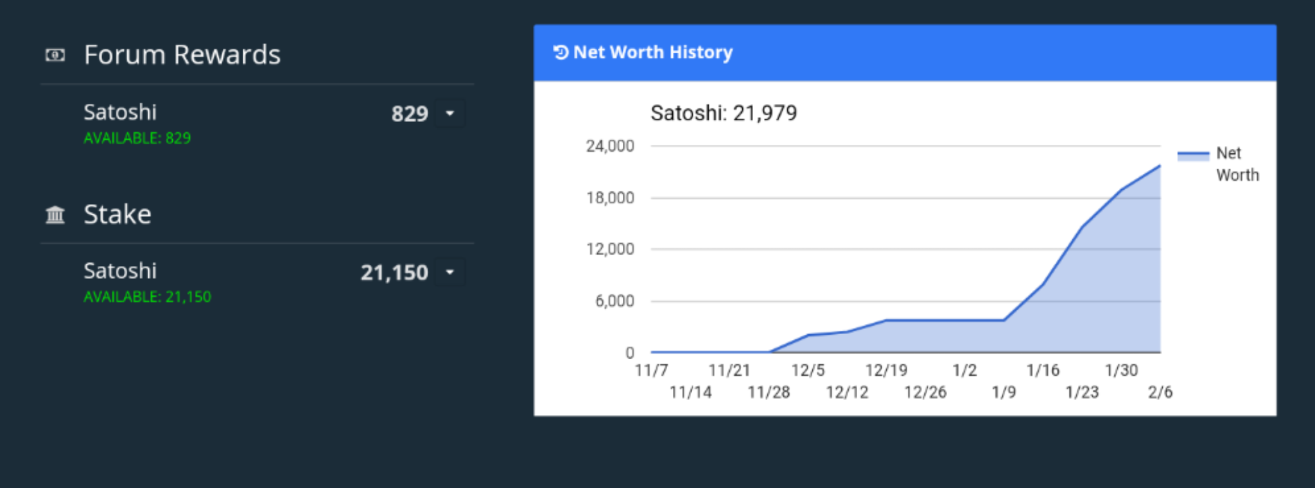The height and width of the screenshot is (488, 1315).
Task: Select the Stake section heading
Action: click(x=118, y=214)
